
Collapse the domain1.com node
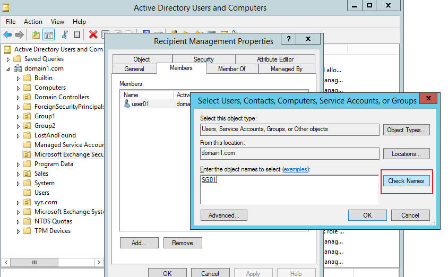point(8,69)
